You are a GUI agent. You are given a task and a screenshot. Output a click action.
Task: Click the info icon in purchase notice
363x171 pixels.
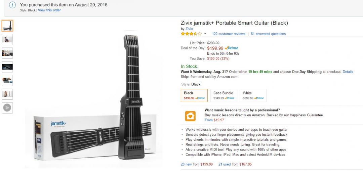12,5
